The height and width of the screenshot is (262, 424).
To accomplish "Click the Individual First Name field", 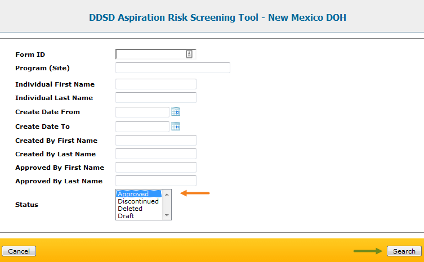I will tap(156, 84).
